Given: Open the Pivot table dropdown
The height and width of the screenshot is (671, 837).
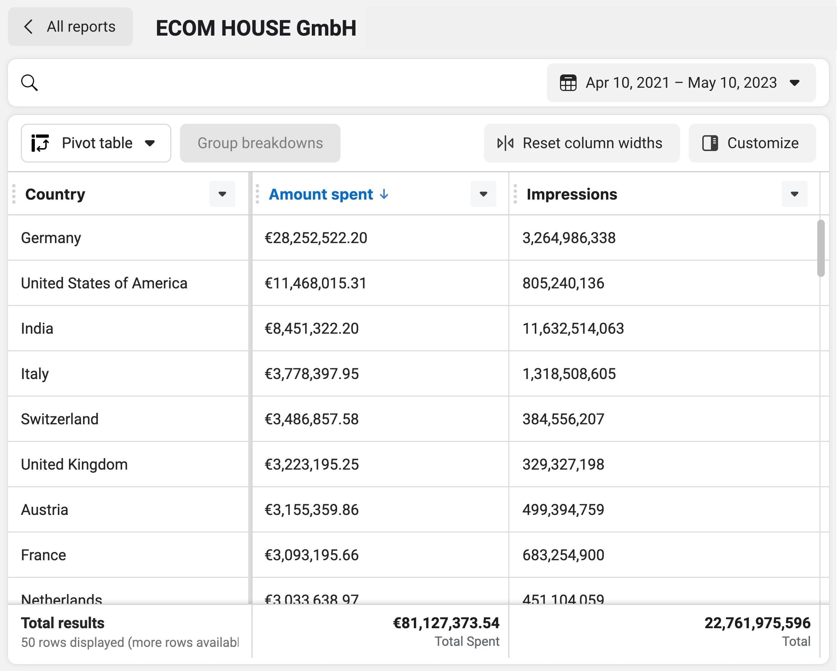Looking at the screenshot, I should coord(96,143).
